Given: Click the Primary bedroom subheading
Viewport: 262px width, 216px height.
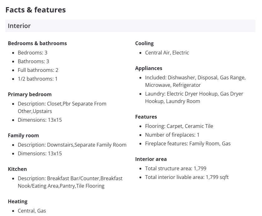Looking at the screenshot, I should tap(30, 94).
